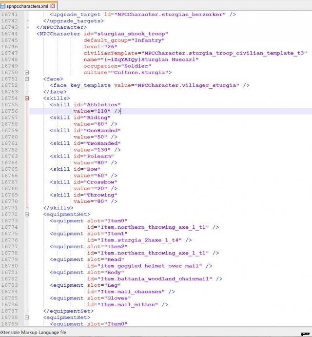Click the Item1 id "sturgia_2haxe_1_t4"
The image size is (312, 337).
tap(139, 240)
